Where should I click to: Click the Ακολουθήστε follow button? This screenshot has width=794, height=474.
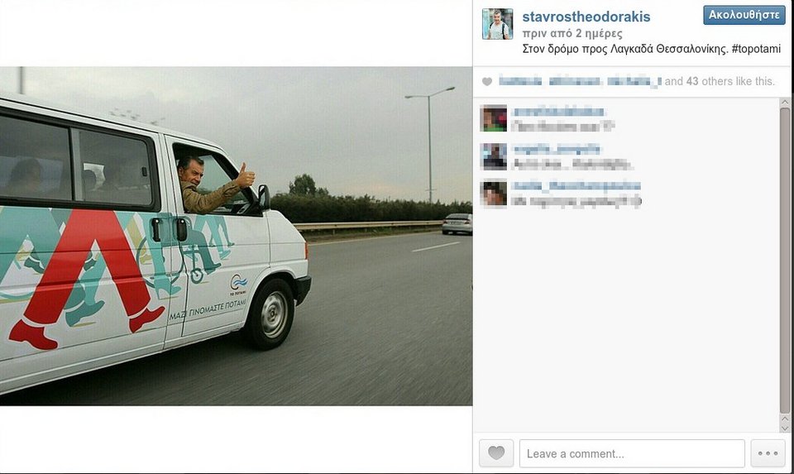click(744, 15)
